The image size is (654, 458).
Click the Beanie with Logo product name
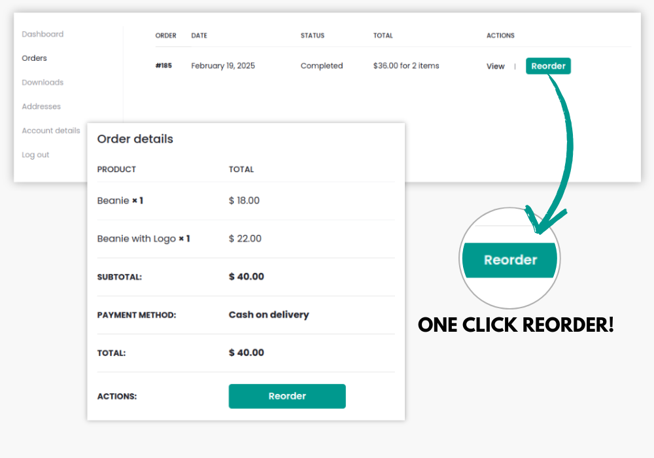click(x=137, y=239)
